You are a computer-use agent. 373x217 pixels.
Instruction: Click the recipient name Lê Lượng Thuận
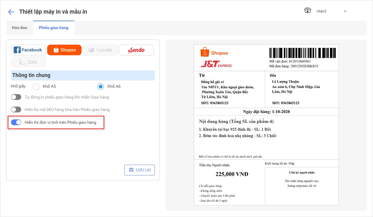(x=285, y=82)
